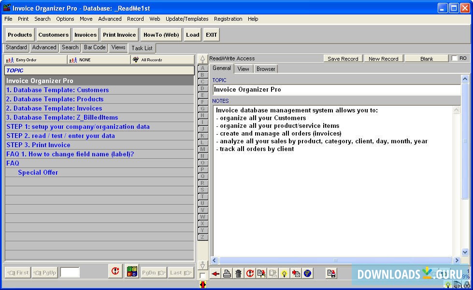Switch to the Views tab in left panel
The height and width of the screenshot is (290, 473).
point(118,47)
